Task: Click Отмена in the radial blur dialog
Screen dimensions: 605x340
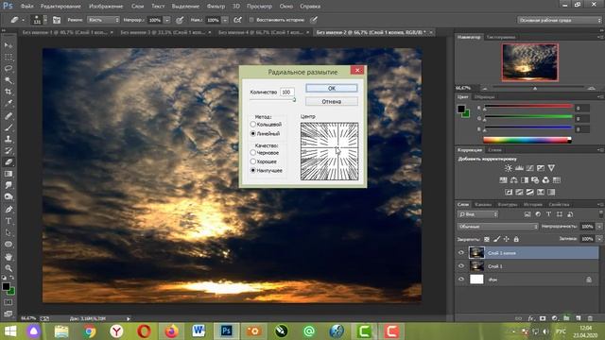Action: [x=332, y=101]
